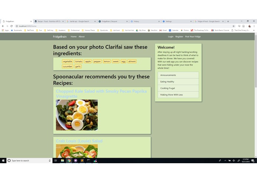This screenshot has width=257, height=182.
Task: Click the Cortana microphone icon
Action: 50,161
